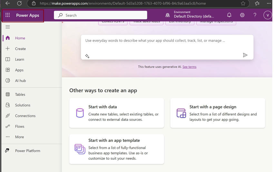This screenshot has height=172, width=274.
Task: Click the AI hub brain icon in the sidebar
Action: 8,80
